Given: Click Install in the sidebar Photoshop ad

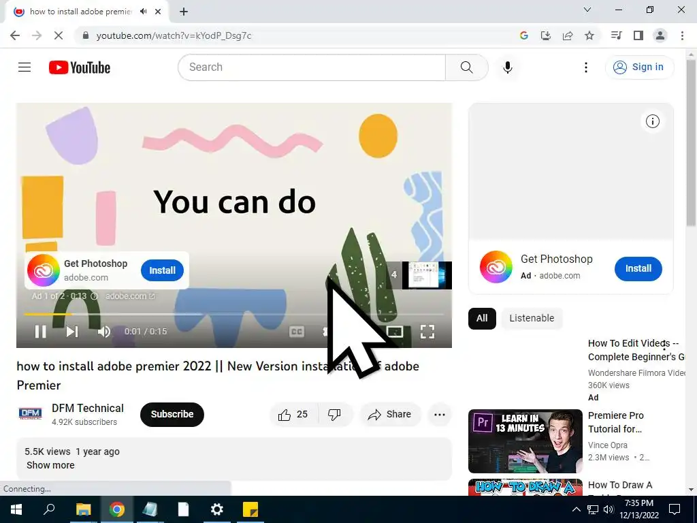Looking at the screenshot, I should coord(638,268).
